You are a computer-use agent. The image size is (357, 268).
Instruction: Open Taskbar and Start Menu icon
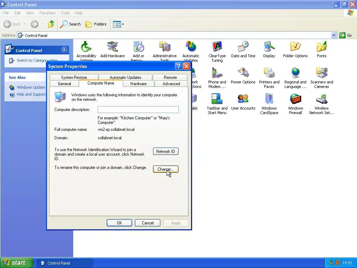tap(217, 104)
